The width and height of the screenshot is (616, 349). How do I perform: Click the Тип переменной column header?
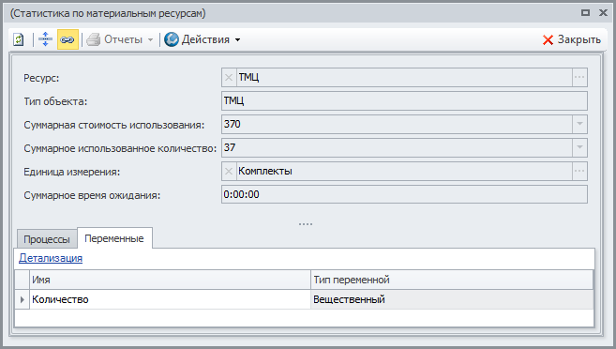tap(452, 280)
